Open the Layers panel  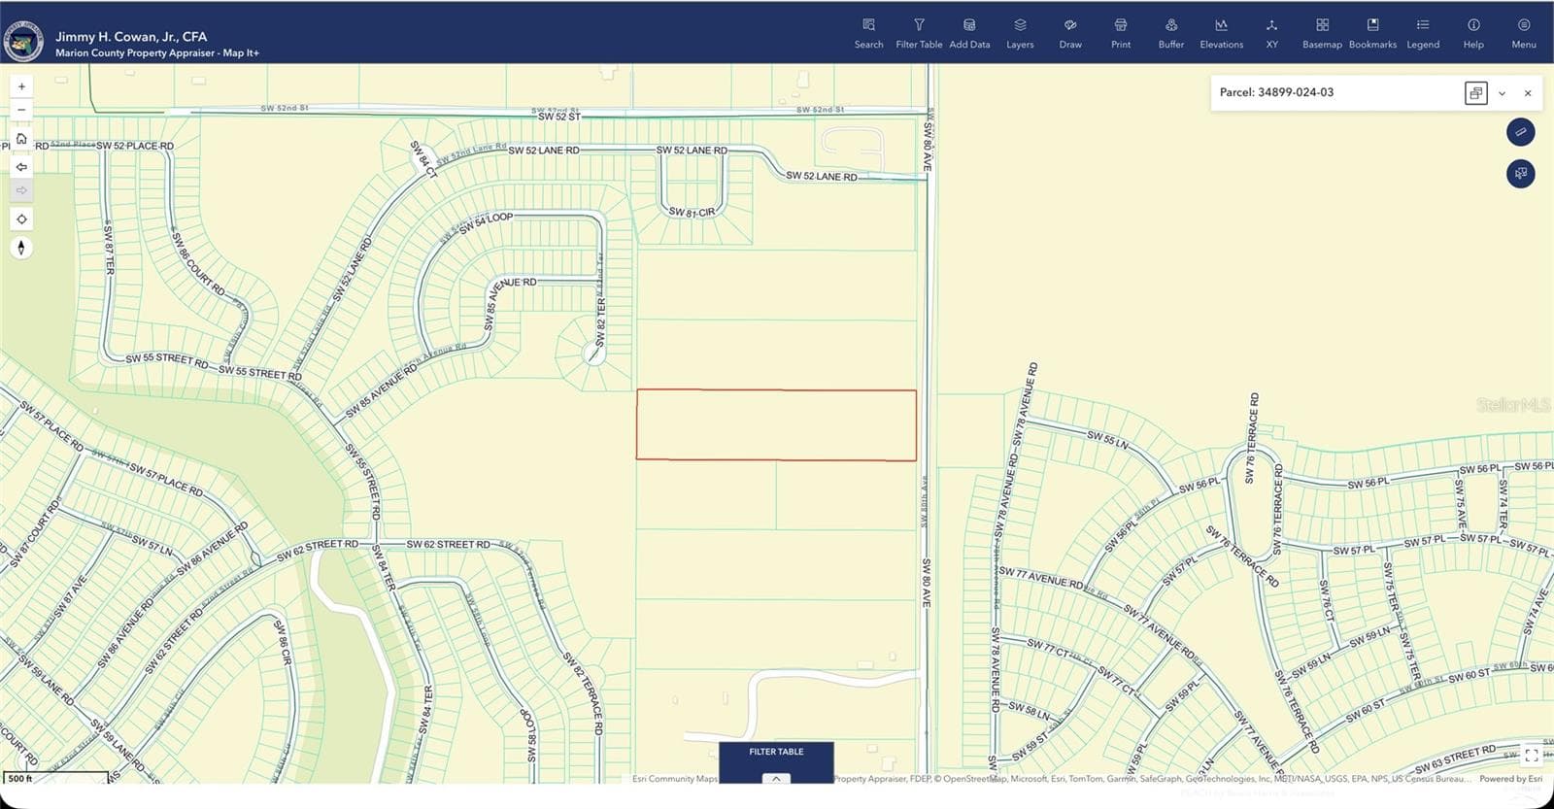coord(1020,33)
